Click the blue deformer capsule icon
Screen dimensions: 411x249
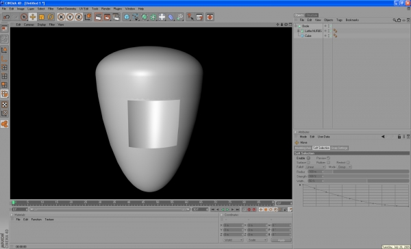click(x=171, y=17)
